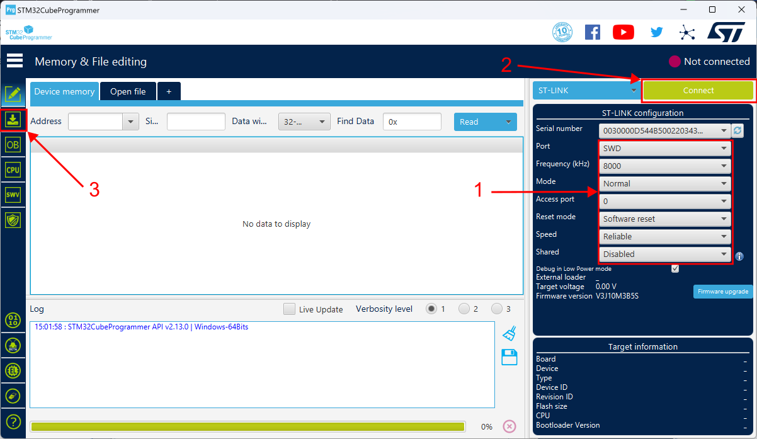Add a new tab with plus
This screenshot has width=757, height=439.
[169, 91]
